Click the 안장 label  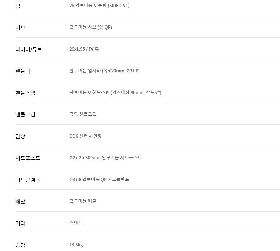(20, 136)
